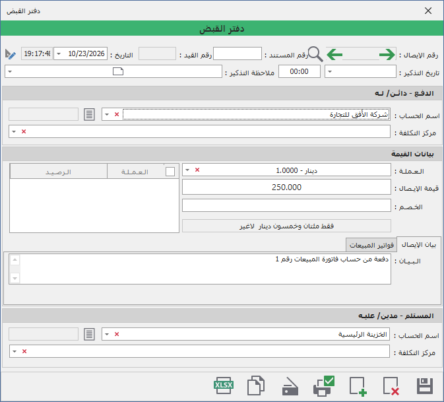Viewport: 444px width, 402px height.
Task: Expand the receiver مركز التكلفة dropdown
Action: point(15,351)
